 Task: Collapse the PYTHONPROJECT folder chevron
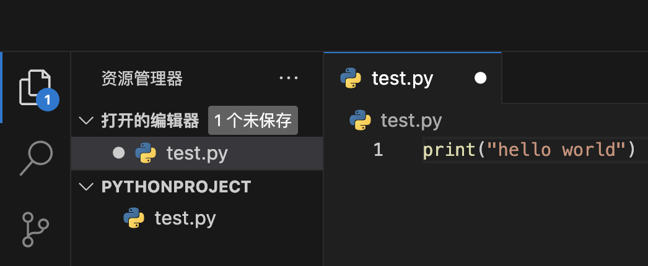tap(86, 187)
